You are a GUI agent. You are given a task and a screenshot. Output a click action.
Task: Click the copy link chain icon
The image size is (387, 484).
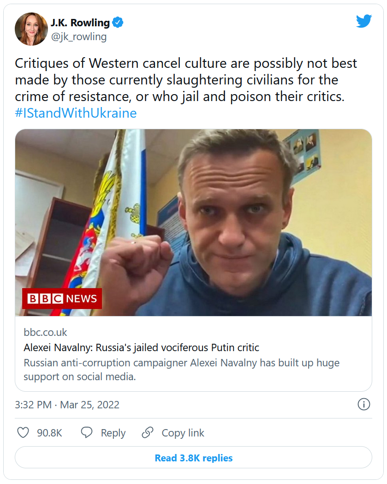[148, 433]
